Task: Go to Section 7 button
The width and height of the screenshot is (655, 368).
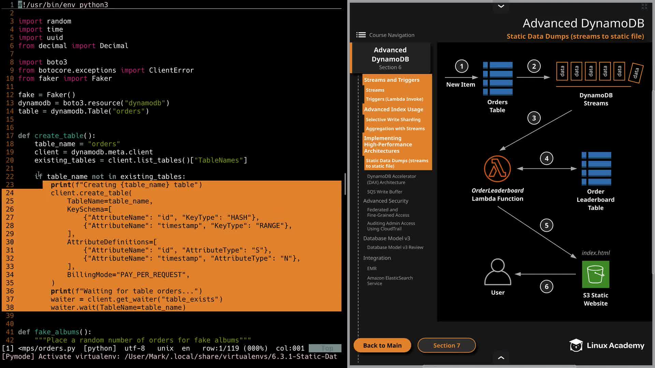Action: tap(446, 346)
